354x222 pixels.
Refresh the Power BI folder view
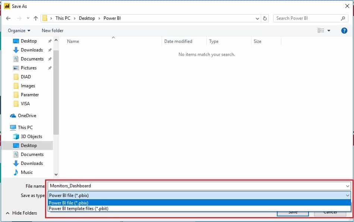click(265, 18)
